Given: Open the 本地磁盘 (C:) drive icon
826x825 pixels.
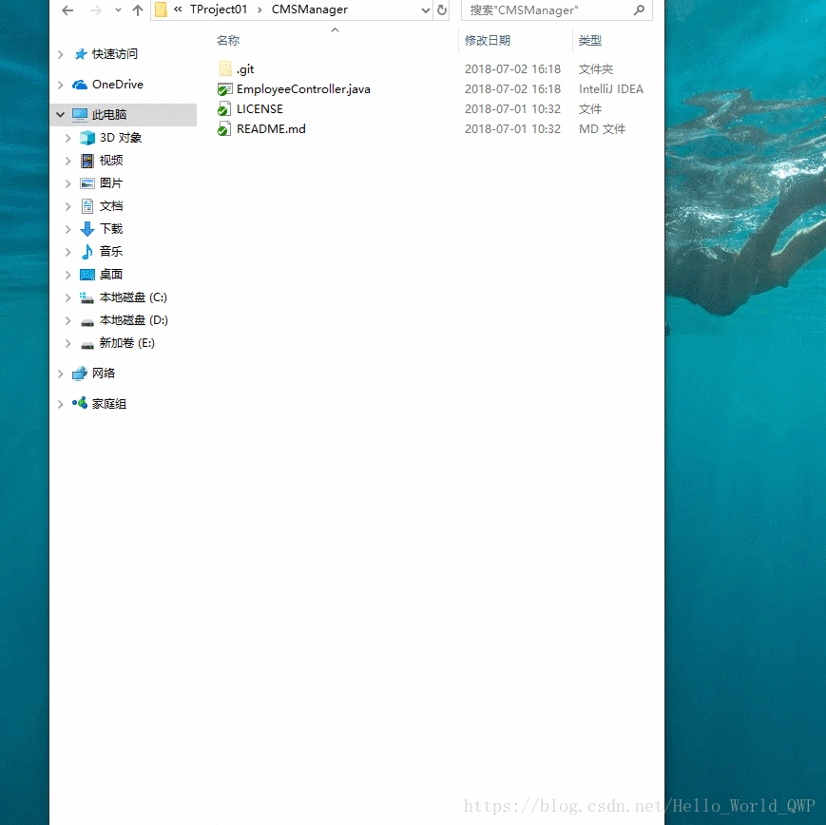Looking at the screenshot, I should coord(86,297).
